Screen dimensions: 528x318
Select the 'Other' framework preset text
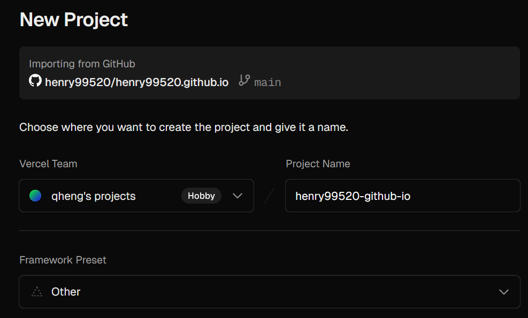[66, 292]
